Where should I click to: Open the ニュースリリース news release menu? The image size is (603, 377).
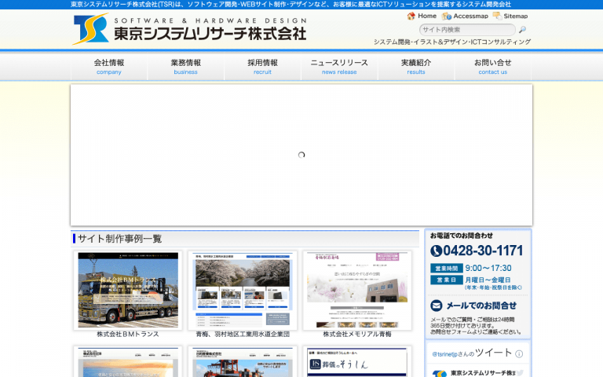point(339,67)
